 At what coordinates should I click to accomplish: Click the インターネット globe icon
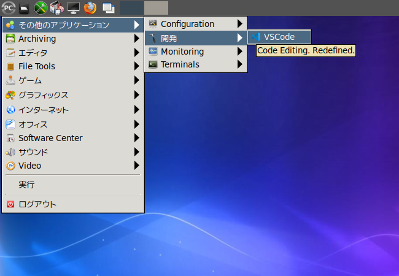click(10, 110)
